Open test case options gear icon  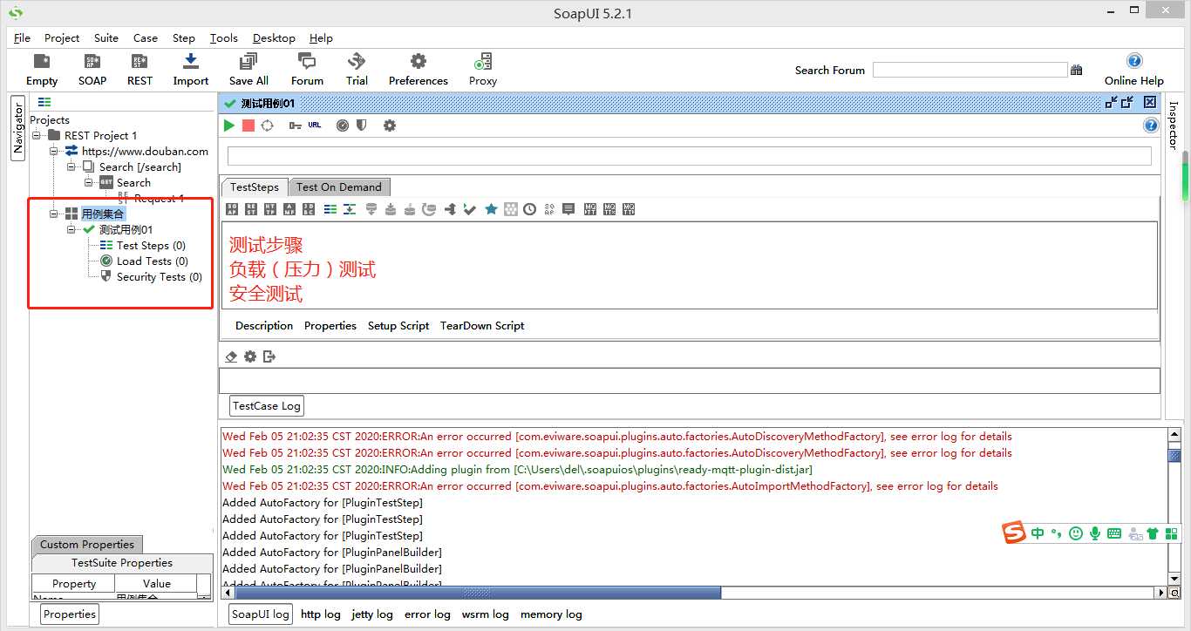(390, 126)
